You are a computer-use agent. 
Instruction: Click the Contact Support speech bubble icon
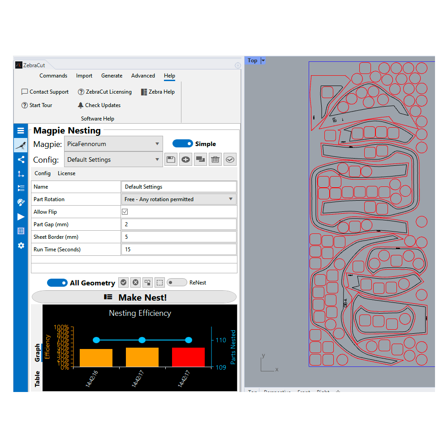coord(25,92)
